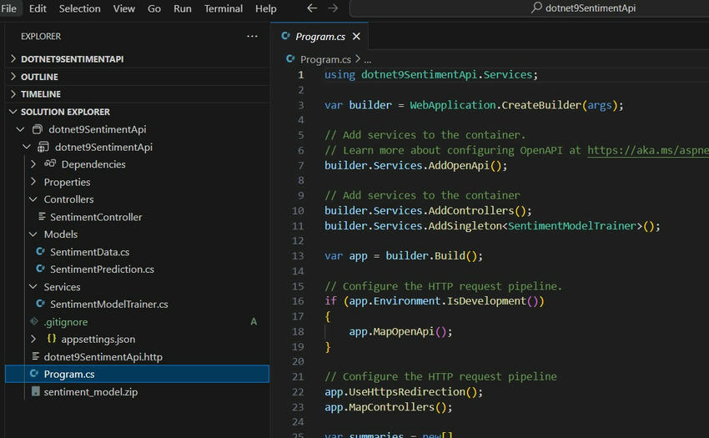
Task: Open dotnet9SentimentApi.http
Action: (x=103, y=356)
